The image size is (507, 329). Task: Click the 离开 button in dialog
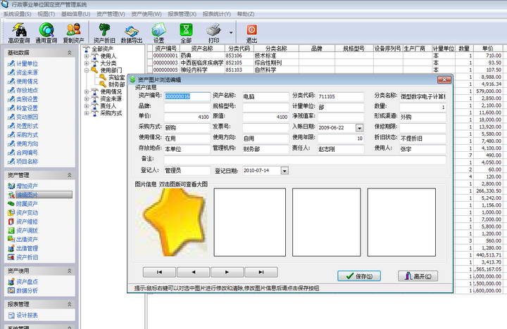[x=418, y=276]
